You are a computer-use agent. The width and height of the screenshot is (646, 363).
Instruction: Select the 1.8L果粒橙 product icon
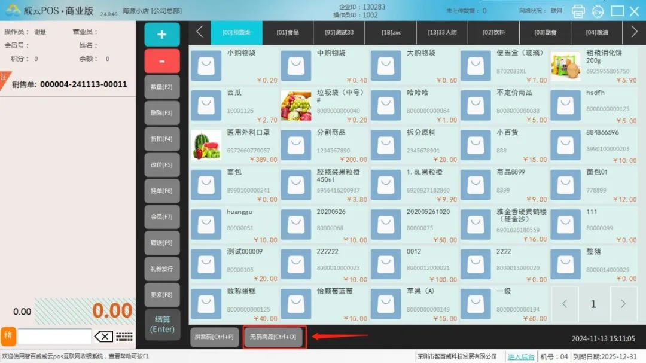click(x=386, y=185)
